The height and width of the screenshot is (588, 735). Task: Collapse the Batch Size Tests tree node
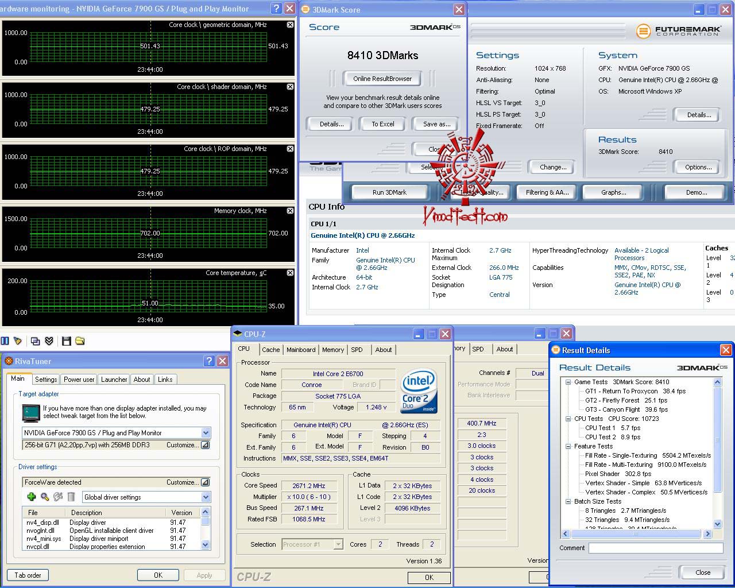(x=568, y=501)
